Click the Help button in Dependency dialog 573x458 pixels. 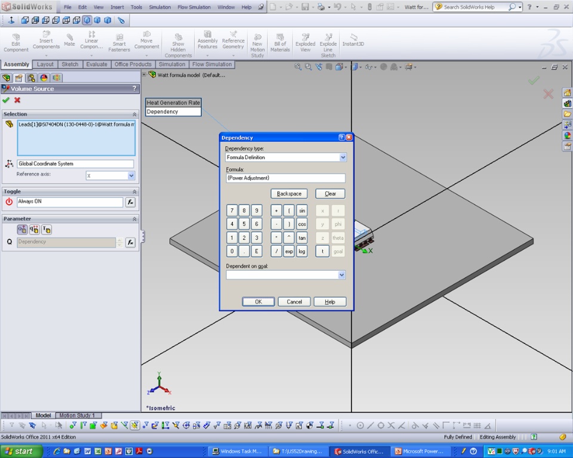(330, 302)
